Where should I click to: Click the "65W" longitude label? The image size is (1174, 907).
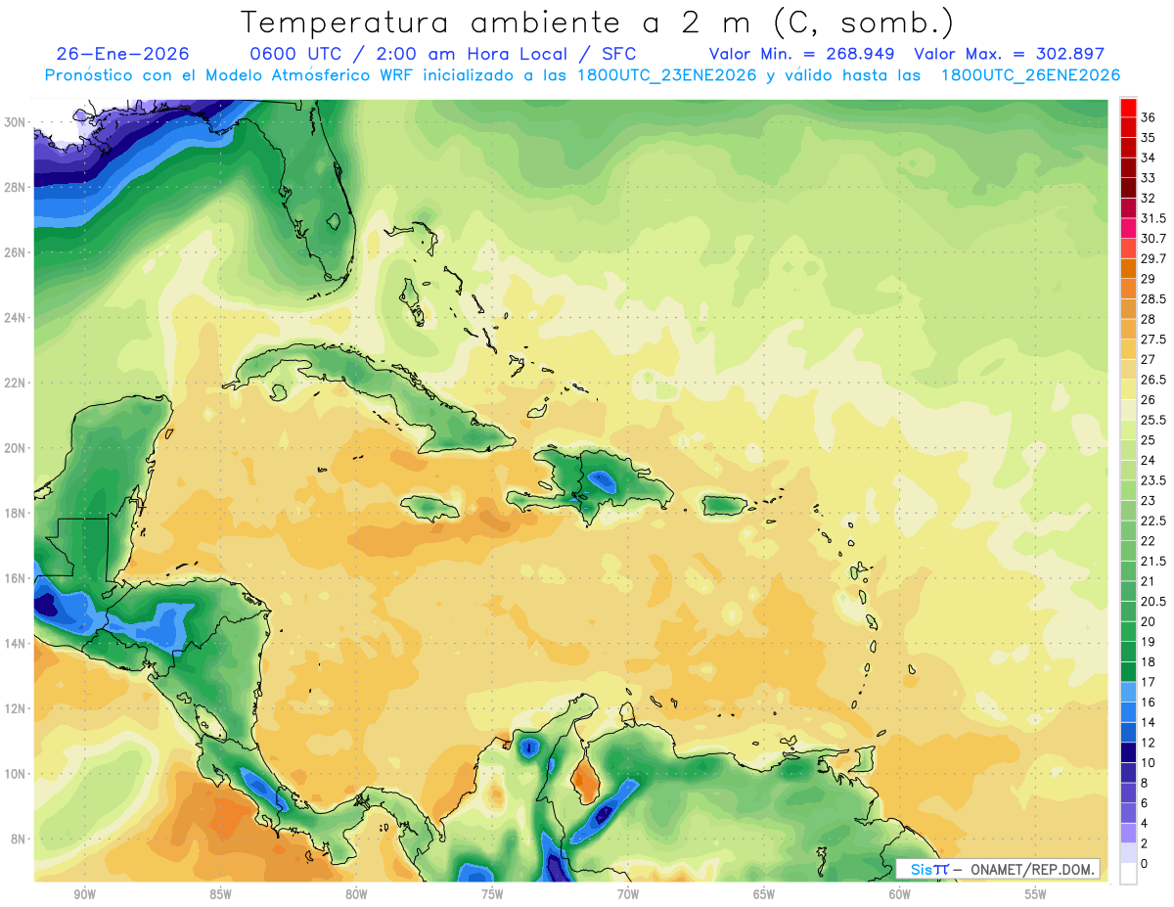[764, 895]
